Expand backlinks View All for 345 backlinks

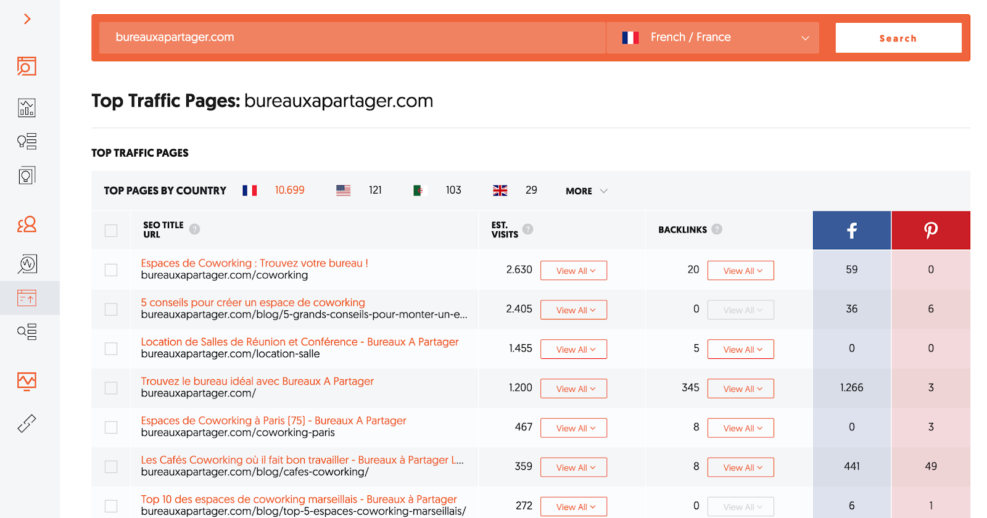741,389
